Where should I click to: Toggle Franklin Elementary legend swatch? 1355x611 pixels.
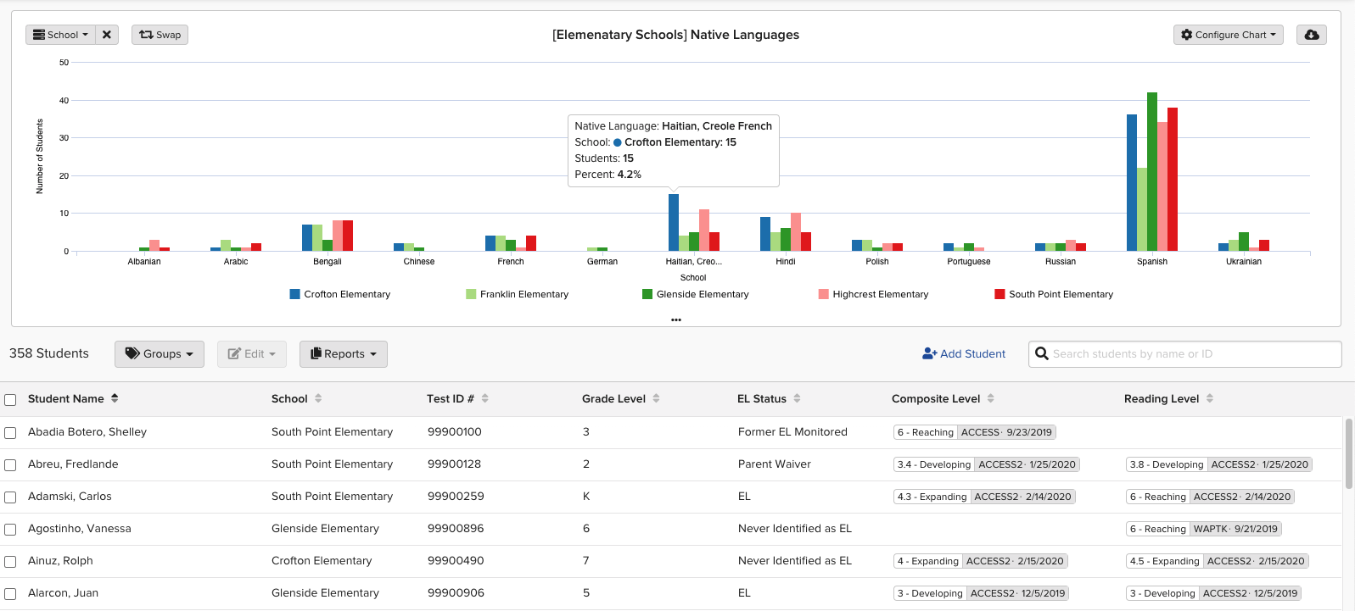point(471,294)
